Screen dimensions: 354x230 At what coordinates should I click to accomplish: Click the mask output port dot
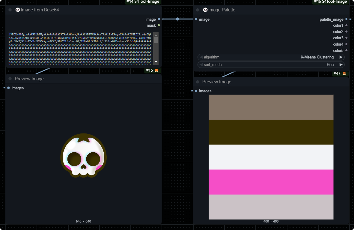click(159, 25)
